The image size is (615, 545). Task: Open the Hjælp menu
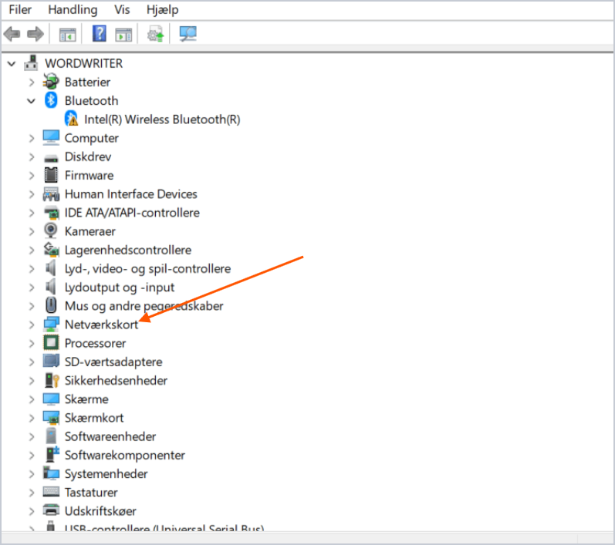(162, 9)
